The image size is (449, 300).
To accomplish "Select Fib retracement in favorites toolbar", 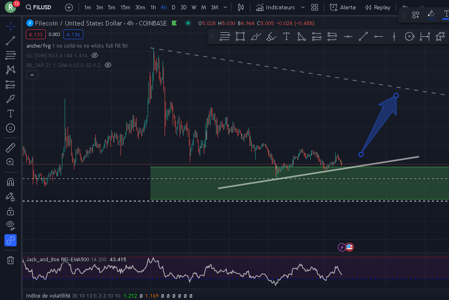I will tap(225, 37).
